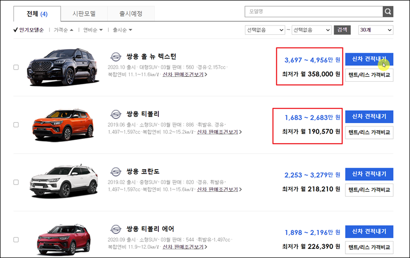Click price range 3,697 ~ 4,956만 원
The width and height of the screenshot is (410, 258).
tap(313, 60)
